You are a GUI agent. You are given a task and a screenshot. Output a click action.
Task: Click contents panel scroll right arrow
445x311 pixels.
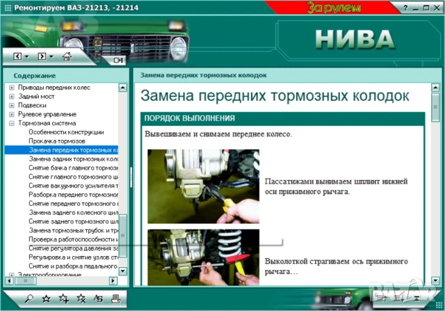click(113, 281)
